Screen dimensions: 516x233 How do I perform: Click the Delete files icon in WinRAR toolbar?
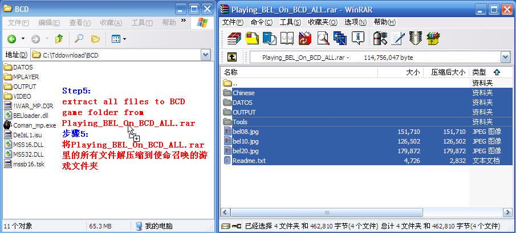304,38
